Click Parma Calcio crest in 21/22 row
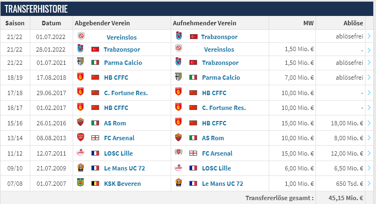 tap(80, 62)
